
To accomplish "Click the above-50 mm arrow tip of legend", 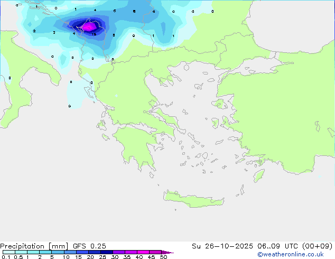I will (168, 252).
